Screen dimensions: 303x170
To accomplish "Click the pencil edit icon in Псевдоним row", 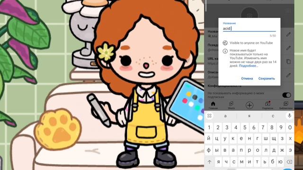I will pos(288,48).
